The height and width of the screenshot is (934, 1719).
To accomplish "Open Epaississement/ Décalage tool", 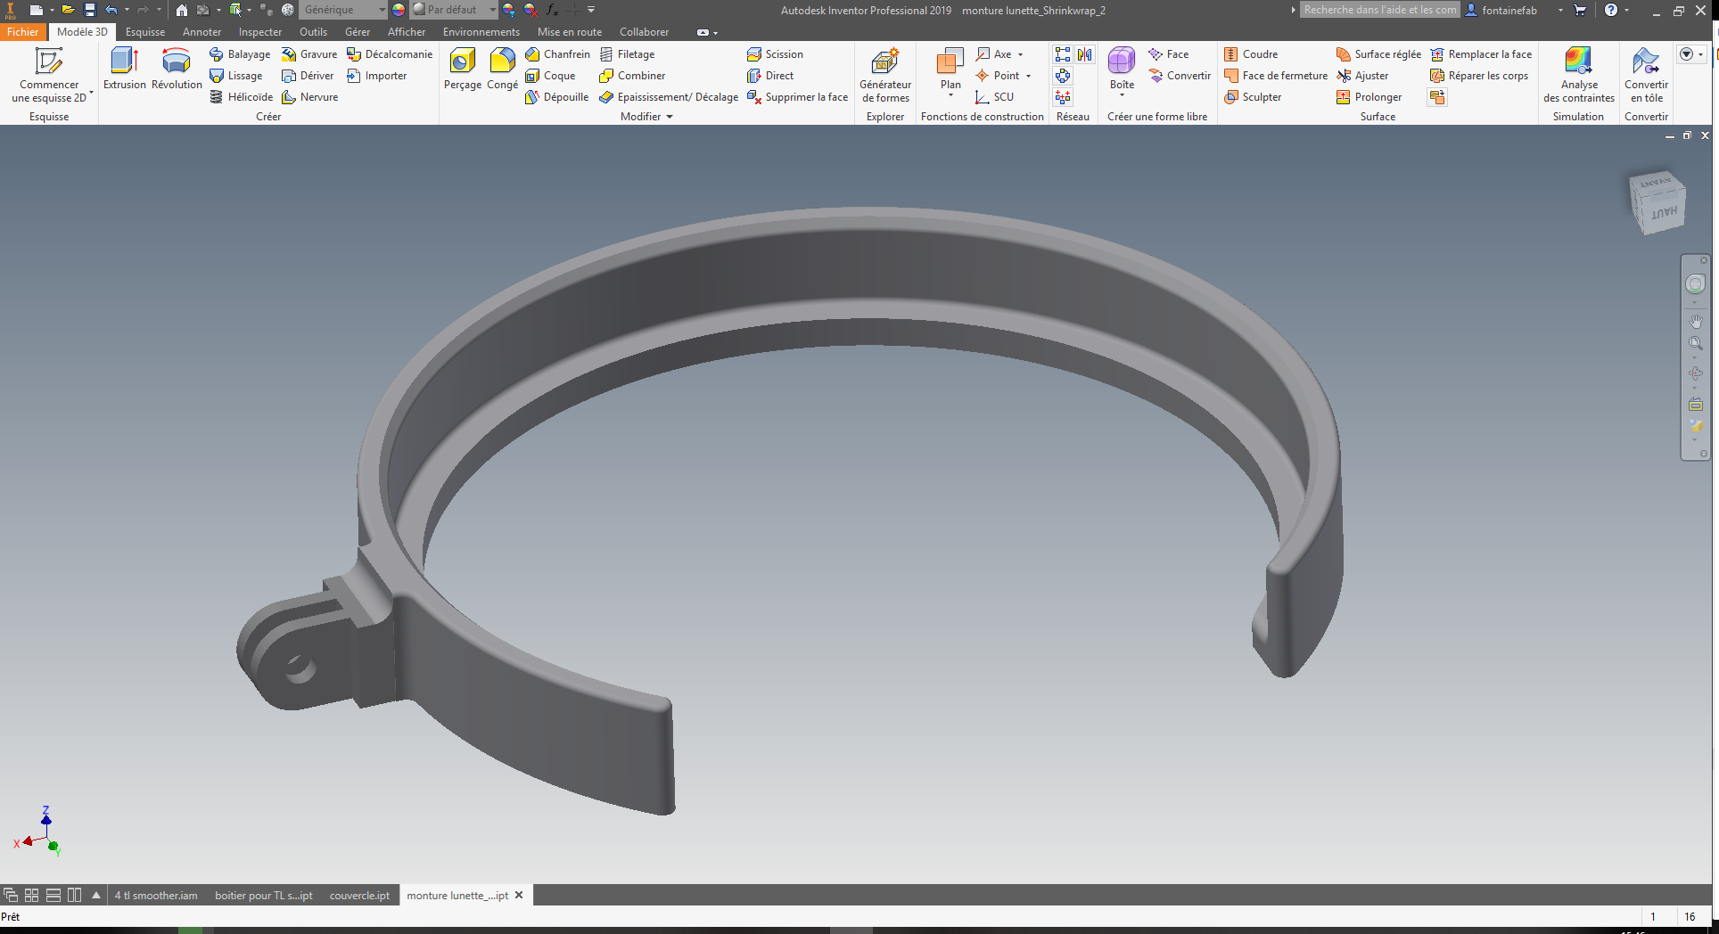I will 669,97.
